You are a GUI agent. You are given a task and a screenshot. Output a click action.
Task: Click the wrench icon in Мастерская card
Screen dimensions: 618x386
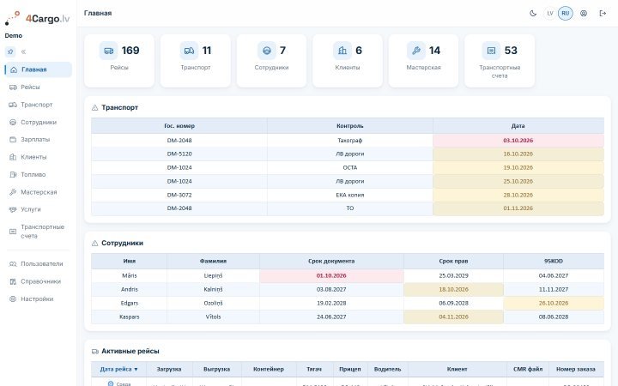point(416,51)
